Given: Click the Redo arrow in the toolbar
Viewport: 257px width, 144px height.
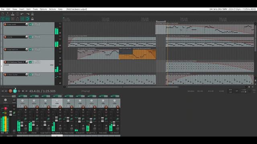Looking at the screenshot, I should [x=28, y=14].
